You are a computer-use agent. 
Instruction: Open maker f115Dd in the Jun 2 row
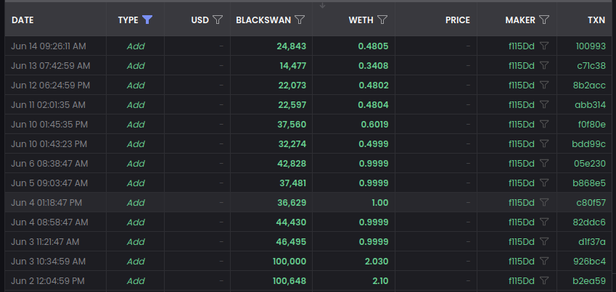[x=522, y=281]
